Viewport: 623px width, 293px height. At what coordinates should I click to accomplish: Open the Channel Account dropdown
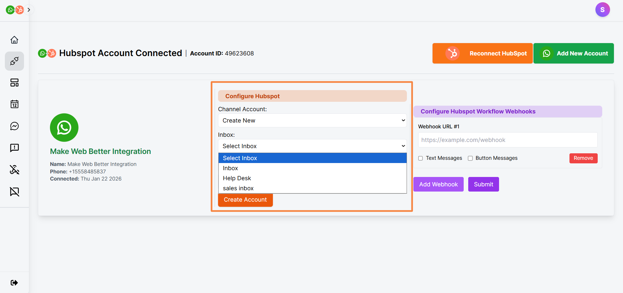tap(312, 120)
